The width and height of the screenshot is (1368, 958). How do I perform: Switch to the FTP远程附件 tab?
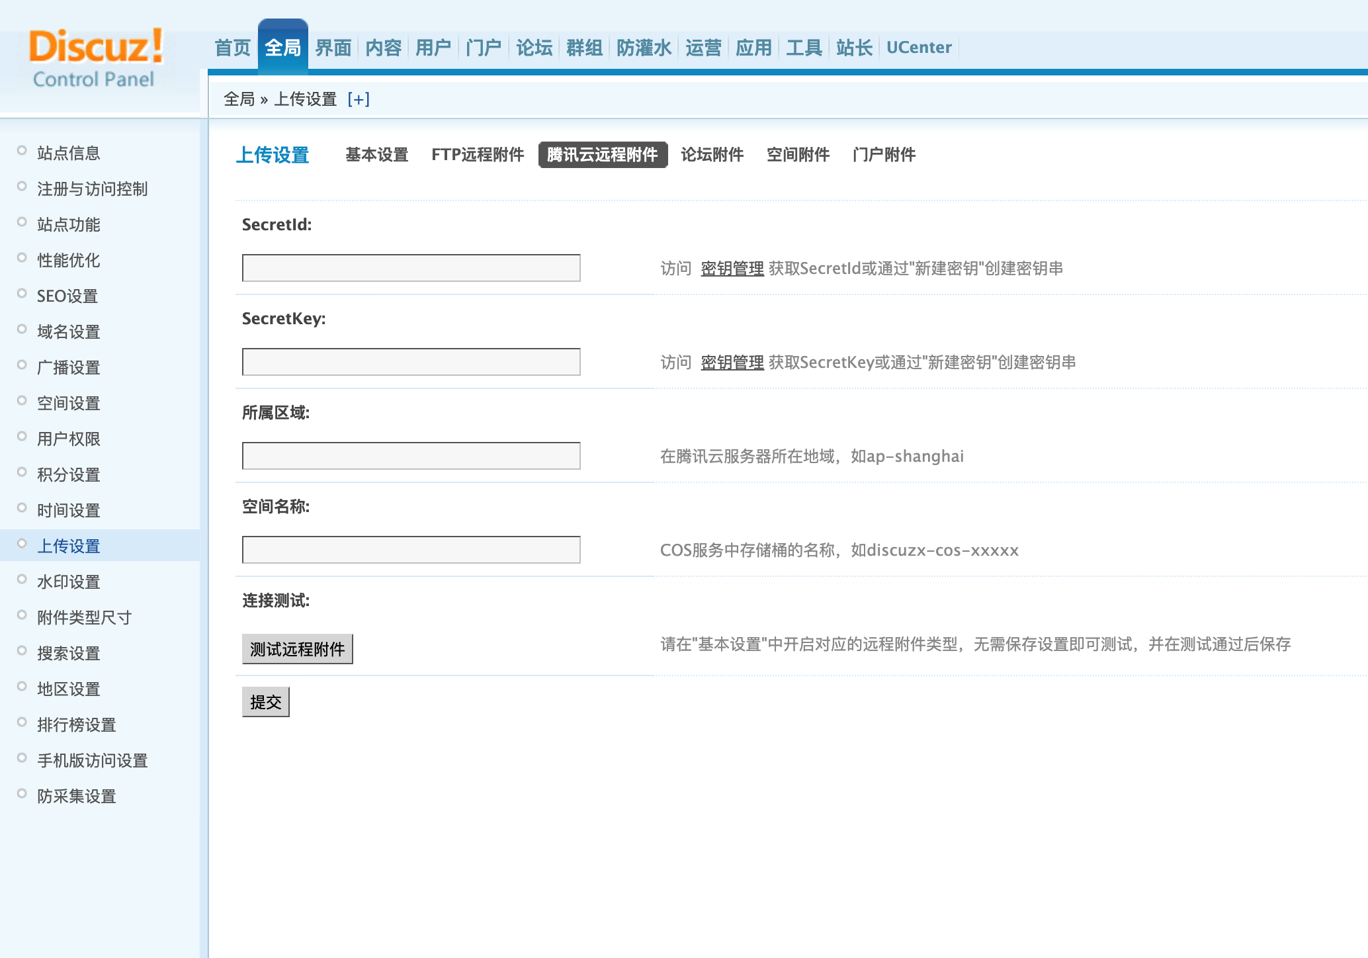[477, 155]
